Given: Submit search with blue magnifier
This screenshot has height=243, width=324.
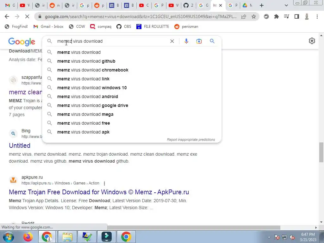Looking at the screenshot, I should 212,41.
